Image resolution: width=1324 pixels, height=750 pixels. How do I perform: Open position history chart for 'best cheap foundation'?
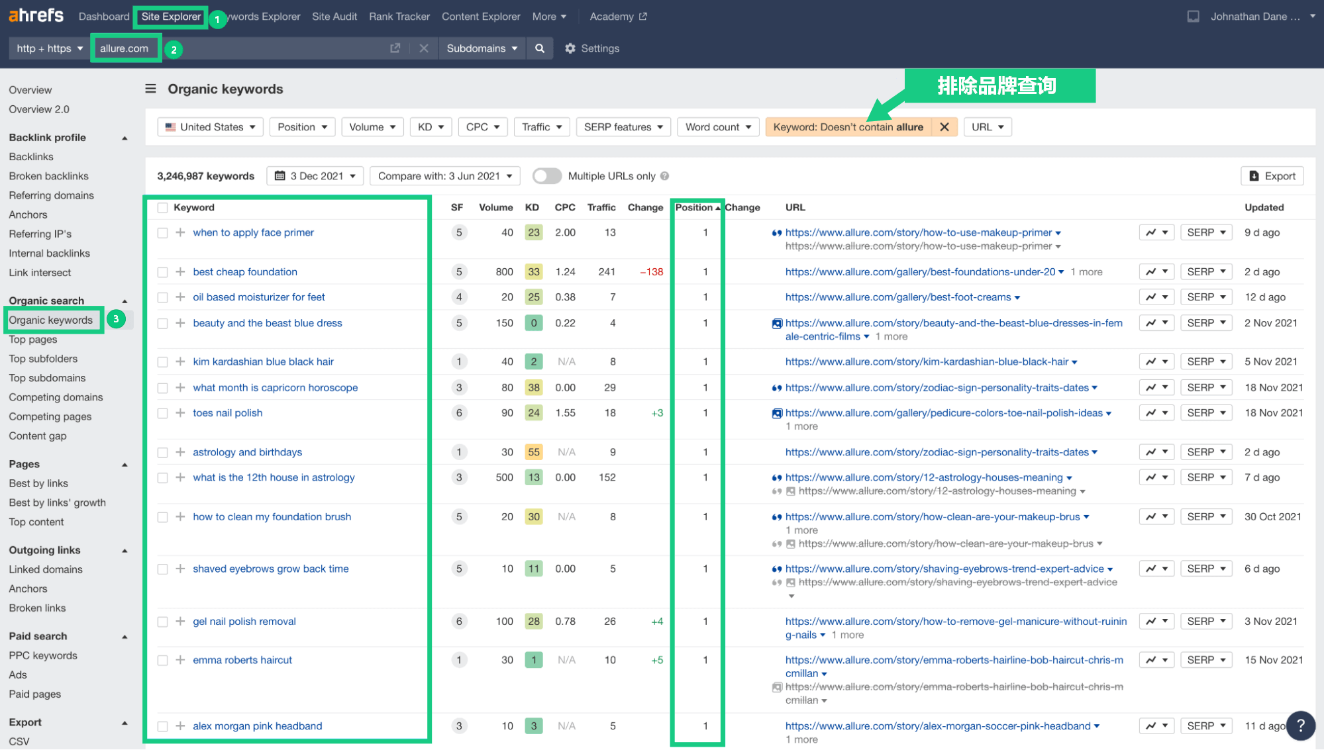(x=1156, y=271)
